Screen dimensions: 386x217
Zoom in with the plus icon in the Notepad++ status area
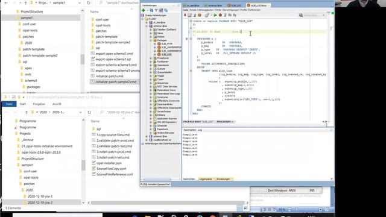coord(320,209)
